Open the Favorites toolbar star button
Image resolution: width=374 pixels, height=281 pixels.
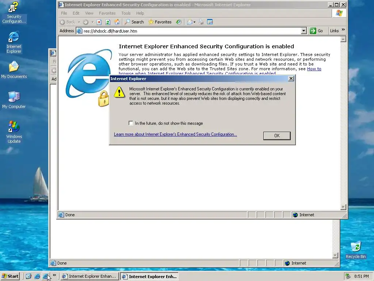point(160,22)
